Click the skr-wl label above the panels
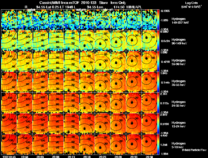Viewport: 208px width, 158px height. [x=108, y=10]
